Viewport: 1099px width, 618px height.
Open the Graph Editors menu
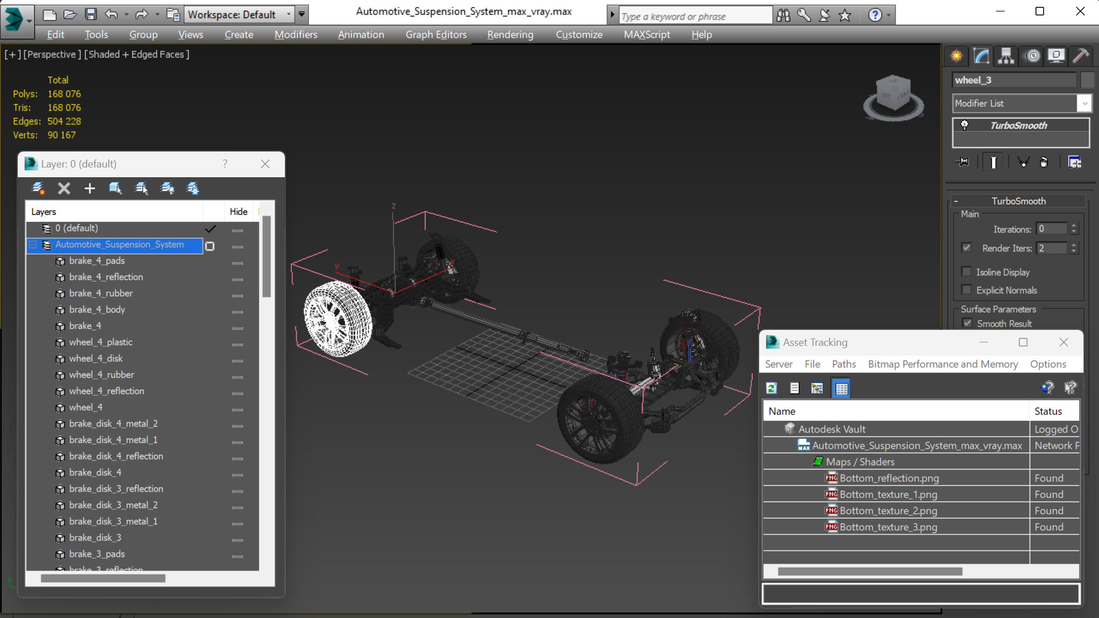[436, 34]
